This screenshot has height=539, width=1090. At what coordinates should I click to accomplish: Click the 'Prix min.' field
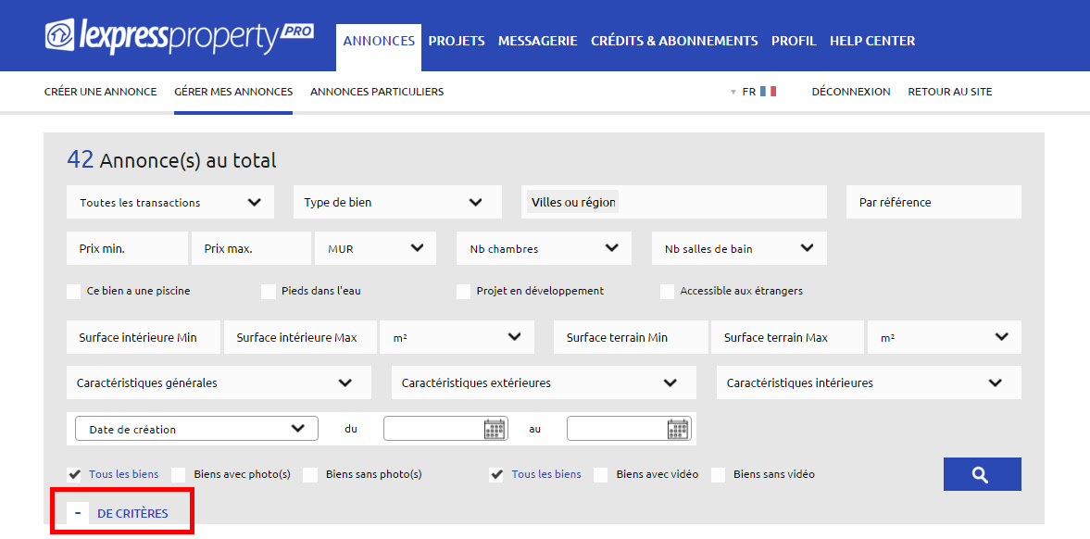(127, 248)
